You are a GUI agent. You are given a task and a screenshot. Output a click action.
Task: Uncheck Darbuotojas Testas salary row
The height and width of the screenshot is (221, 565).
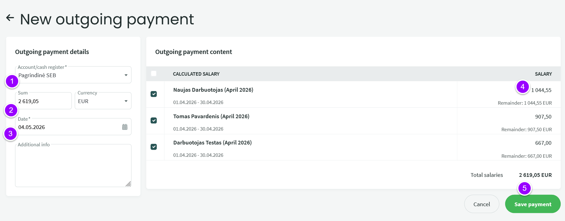(x=154, y=147)
